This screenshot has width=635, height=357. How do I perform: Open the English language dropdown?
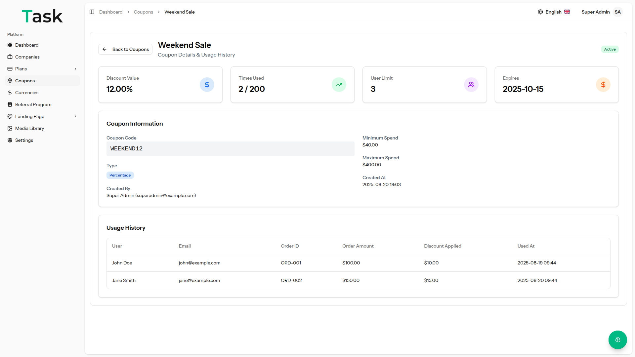tap(554, 12)
